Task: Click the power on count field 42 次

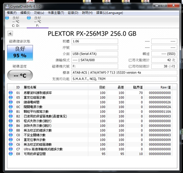Action: pos(164,60)
